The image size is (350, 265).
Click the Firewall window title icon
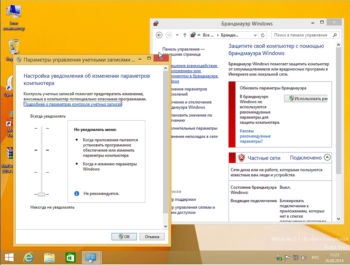[156, 23]
